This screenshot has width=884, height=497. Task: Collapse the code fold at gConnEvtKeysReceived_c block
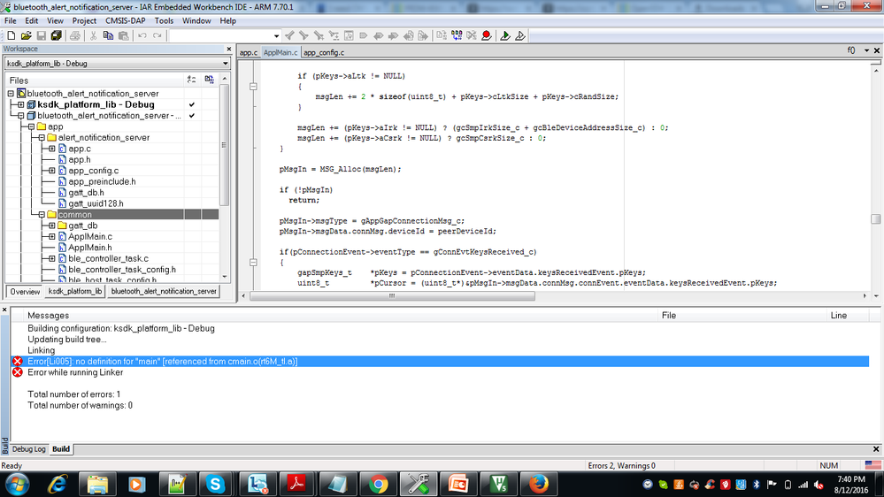[253, 263]
